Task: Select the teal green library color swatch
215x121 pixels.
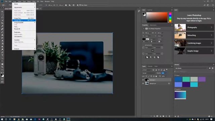Action: pos(186,79)
